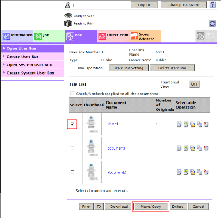221x218 pixels.
Task: Click the grey panel icon at far right
Action: [211, 36]
